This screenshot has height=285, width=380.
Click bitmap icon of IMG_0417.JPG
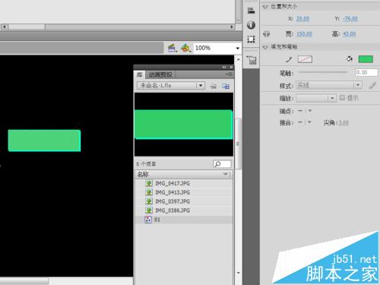coord(149,183)
